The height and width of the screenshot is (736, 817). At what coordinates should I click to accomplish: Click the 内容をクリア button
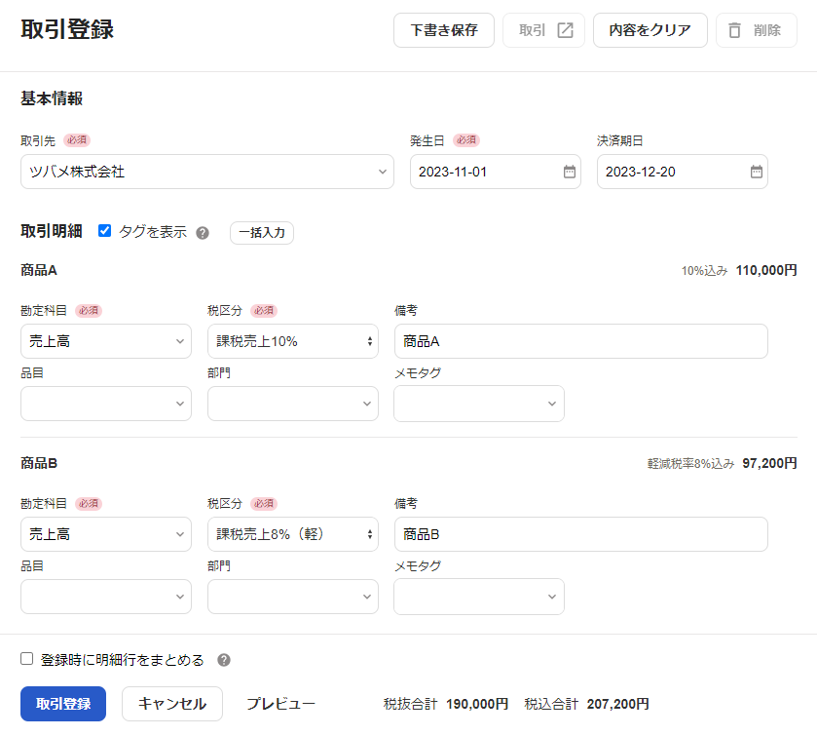click(x=650, y=30)
